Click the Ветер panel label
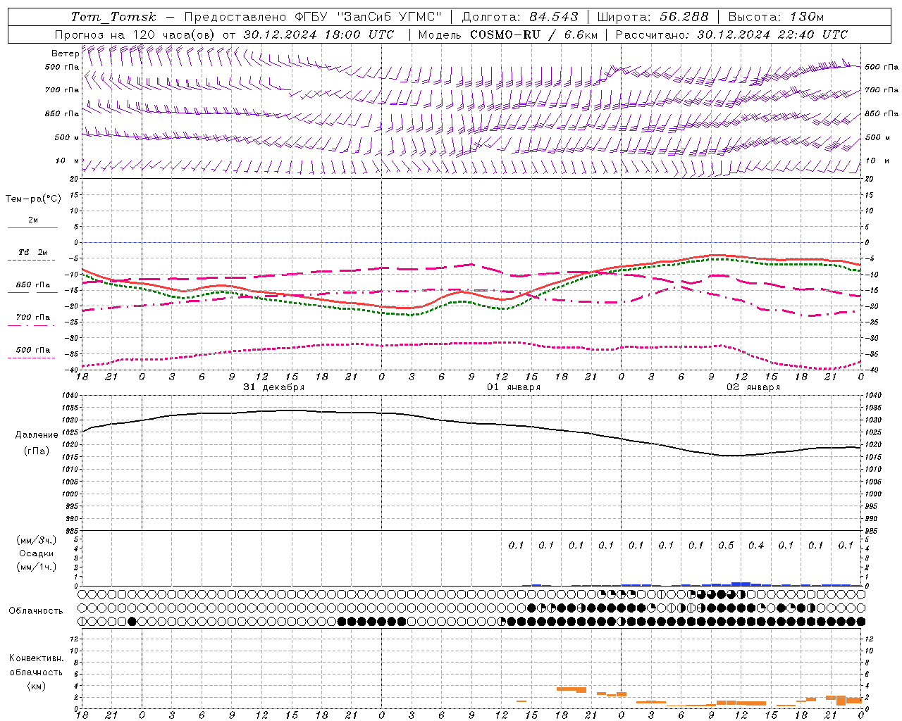Image resolution: width=902 pixels, height=721 pixels. point(65,54)
